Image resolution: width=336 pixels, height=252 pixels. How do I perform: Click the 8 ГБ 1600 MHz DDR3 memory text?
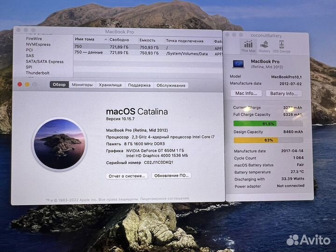pyautogui.click(x=144, y=144)
